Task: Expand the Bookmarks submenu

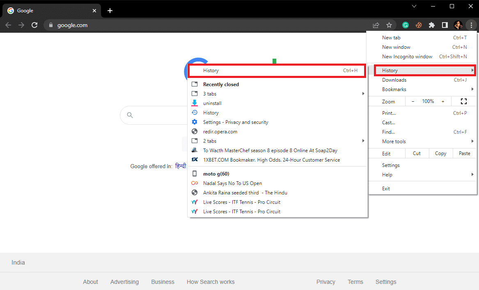Action: [422, 89]
